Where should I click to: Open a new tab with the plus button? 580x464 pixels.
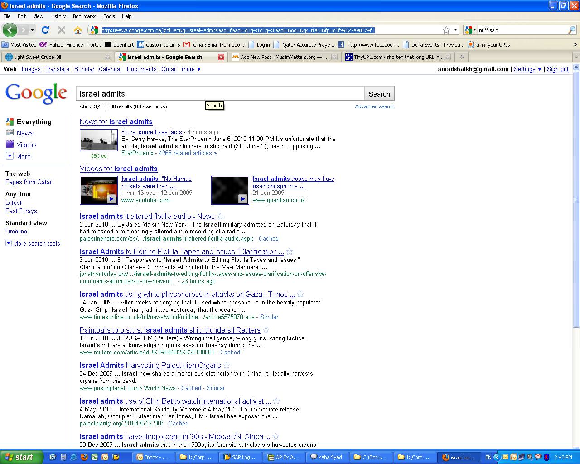point(461,57)
